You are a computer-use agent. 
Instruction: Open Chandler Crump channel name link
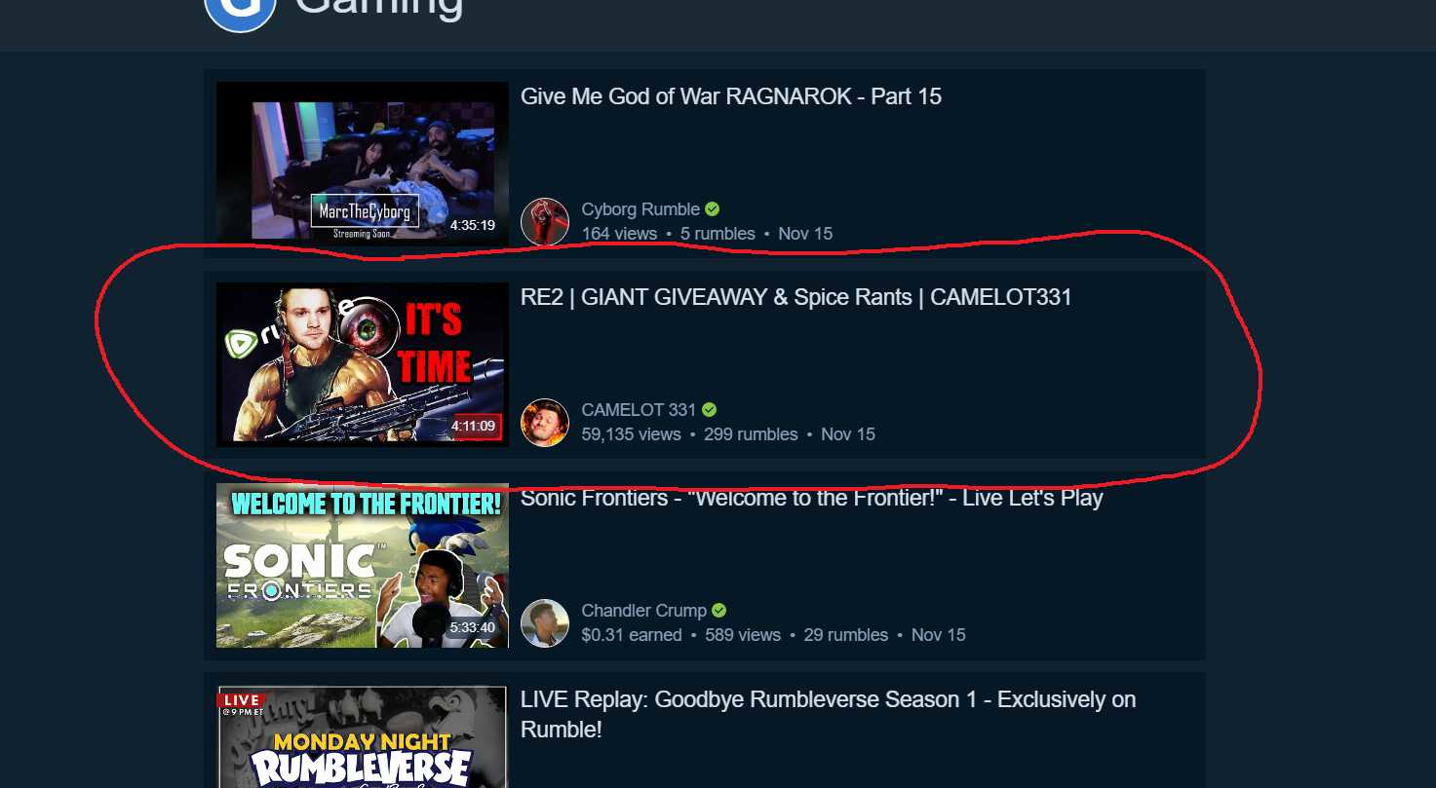pos(644,611)
